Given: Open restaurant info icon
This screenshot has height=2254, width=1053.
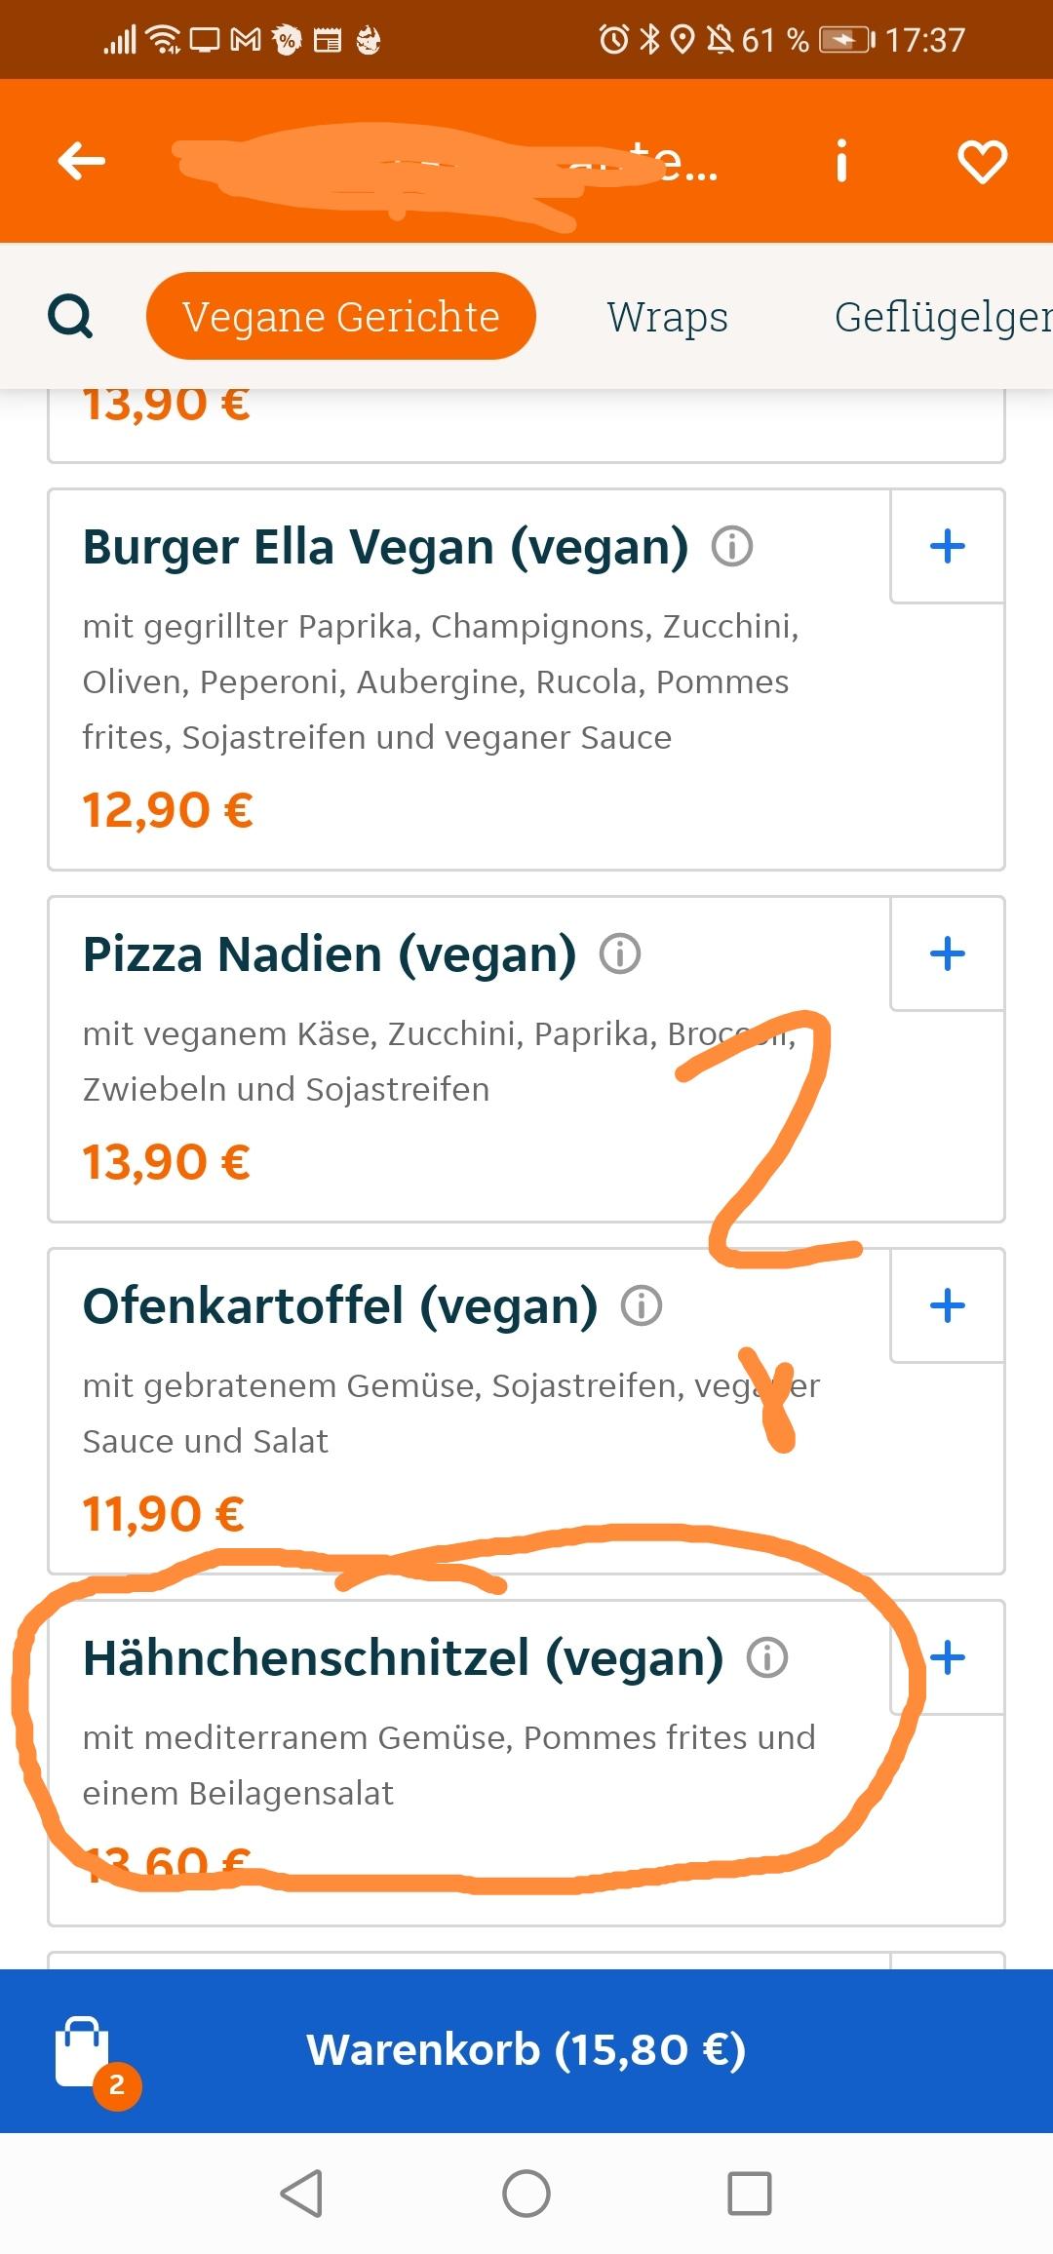Looking at the screenshot, I should [841, 161].
